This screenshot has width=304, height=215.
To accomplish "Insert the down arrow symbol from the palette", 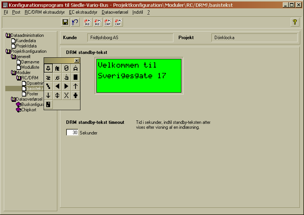I will (48, 95).
